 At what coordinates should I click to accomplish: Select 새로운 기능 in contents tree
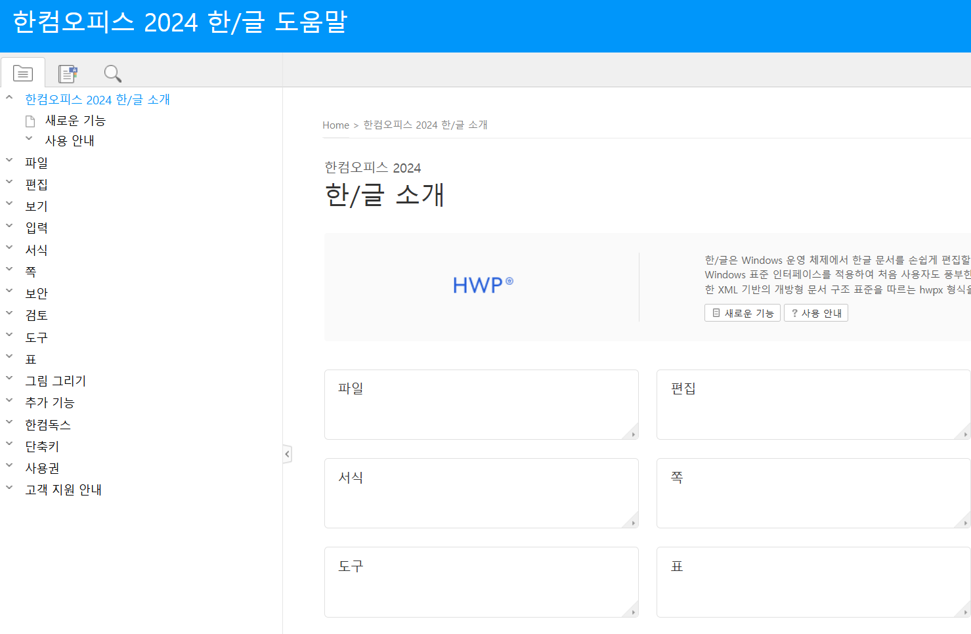click(75, 121)
